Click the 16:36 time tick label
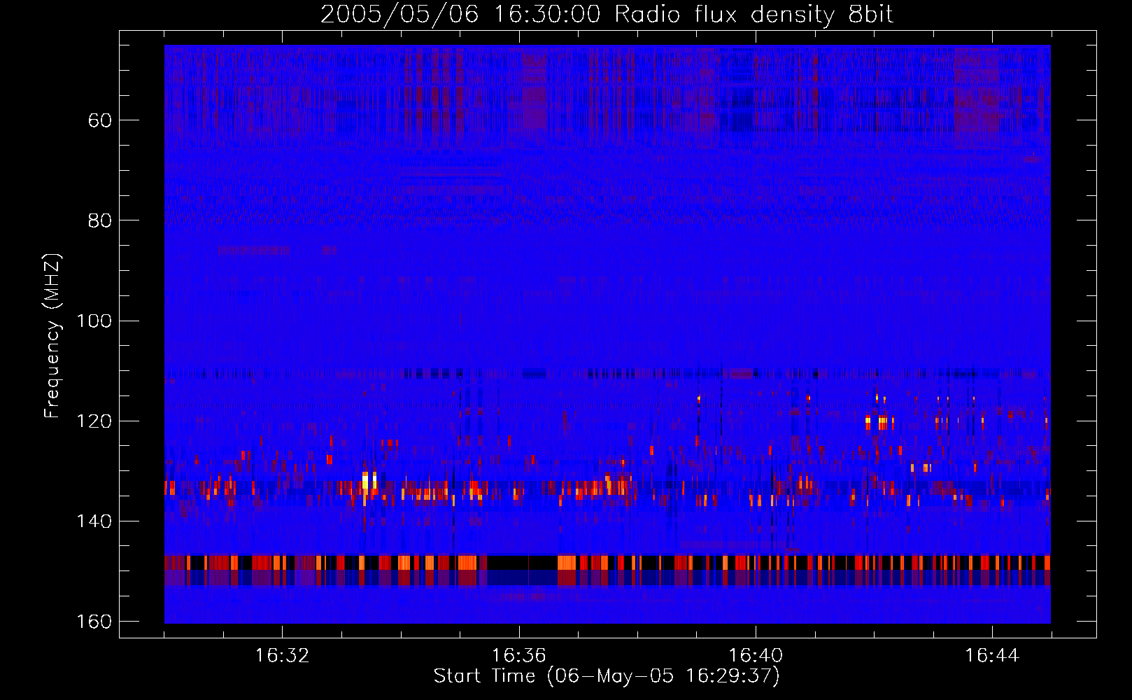This screenshot has height=700, width=1132. tap(518, 656)
